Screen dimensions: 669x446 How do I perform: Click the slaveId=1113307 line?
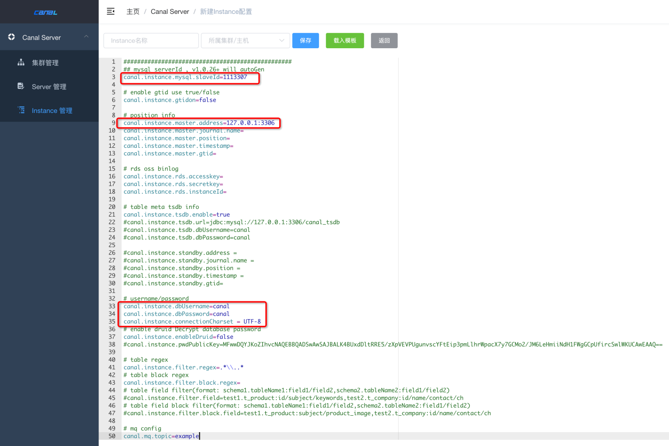[185, 77]
